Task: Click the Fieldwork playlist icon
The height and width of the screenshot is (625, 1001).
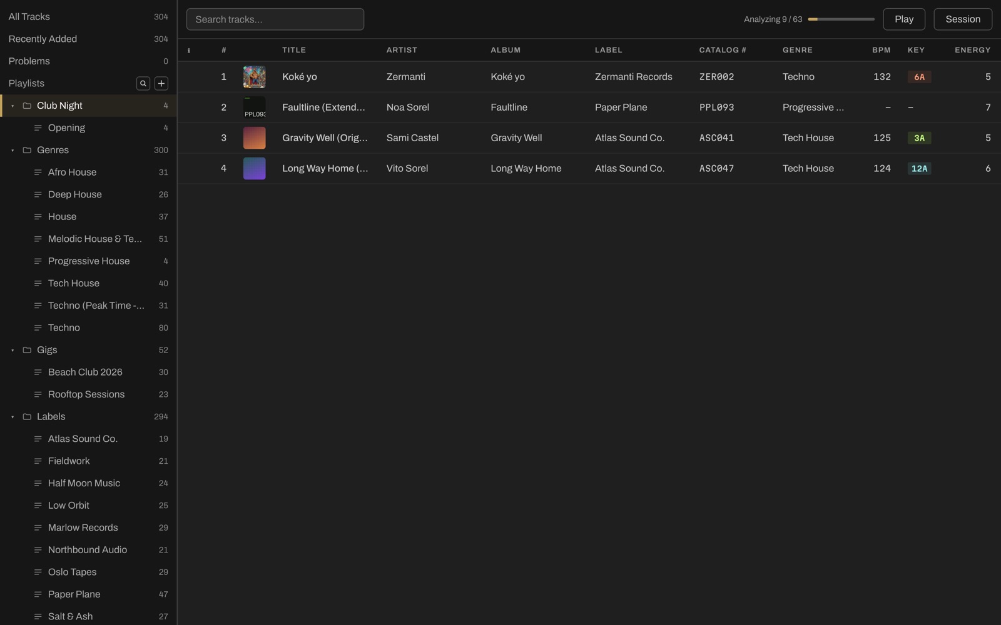Action: click(x=38, y=461)
